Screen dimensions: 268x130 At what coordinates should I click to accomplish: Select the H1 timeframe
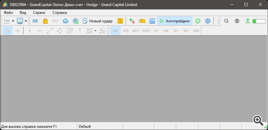[156, 31]
